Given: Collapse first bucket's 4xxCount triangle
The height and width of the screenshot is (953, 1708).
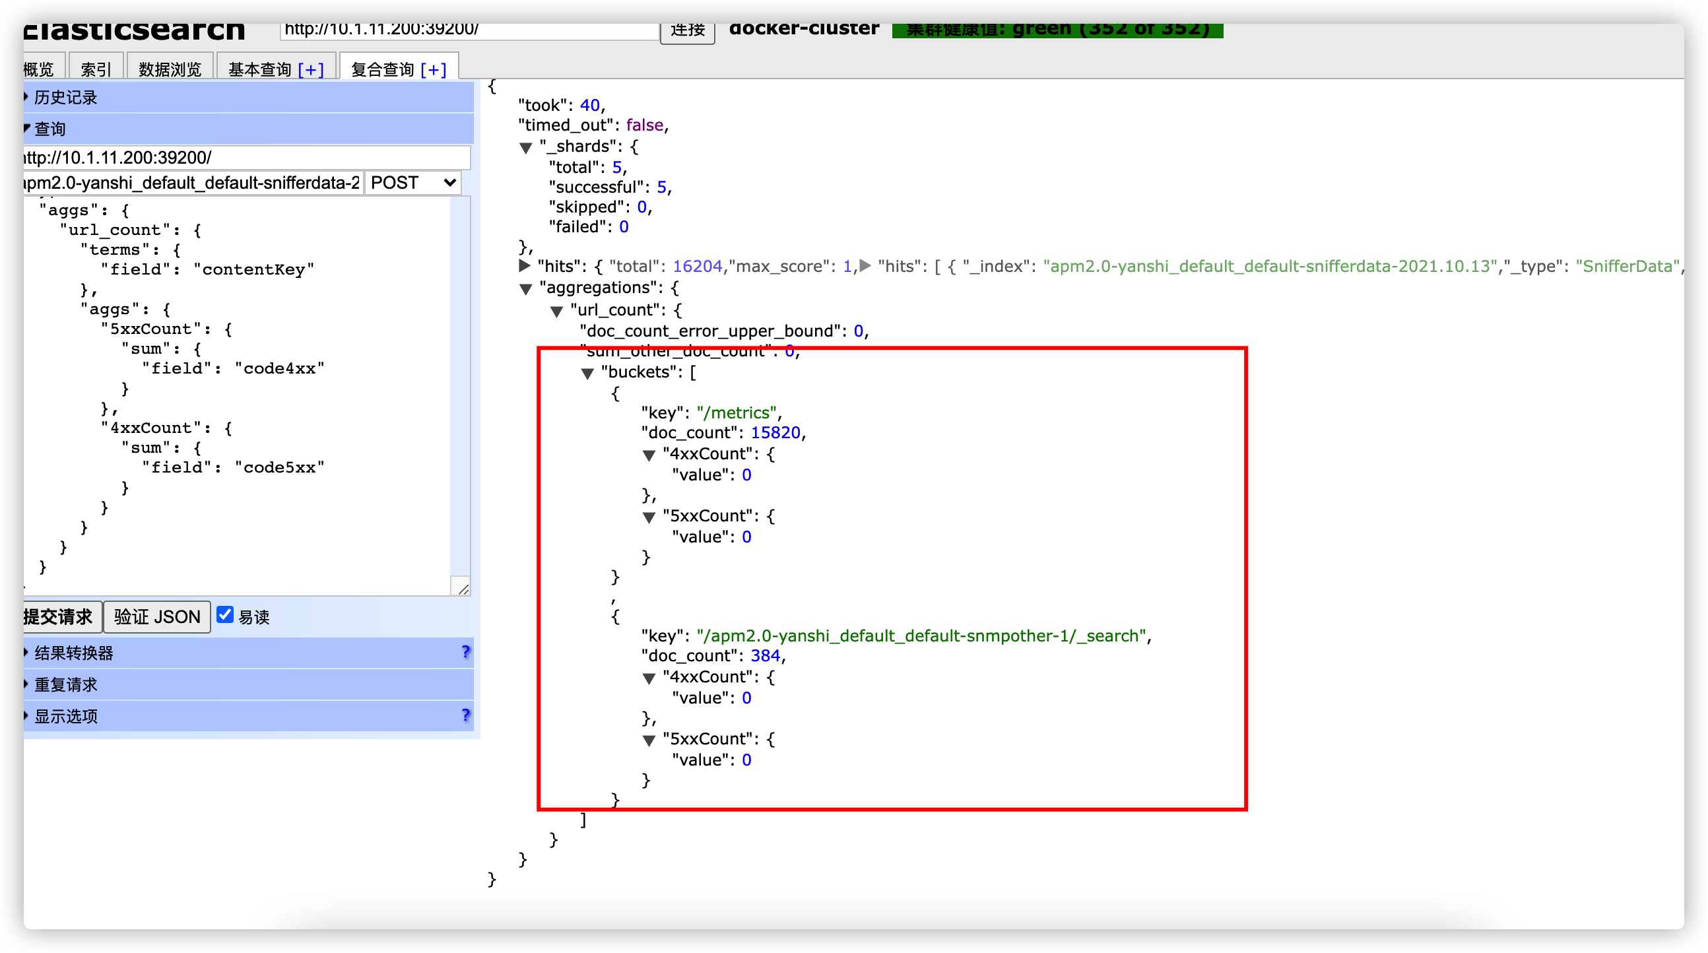Looking at the screenshot, I should coord(649,455).
